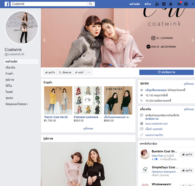The width and height of the screenshot is (195, 186).
Task: Click the follow feed icon beside 15,324
Action: point(142,100)
